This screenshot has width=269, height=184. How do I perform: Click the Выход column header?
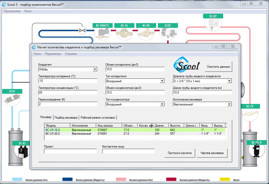(219, 126)
